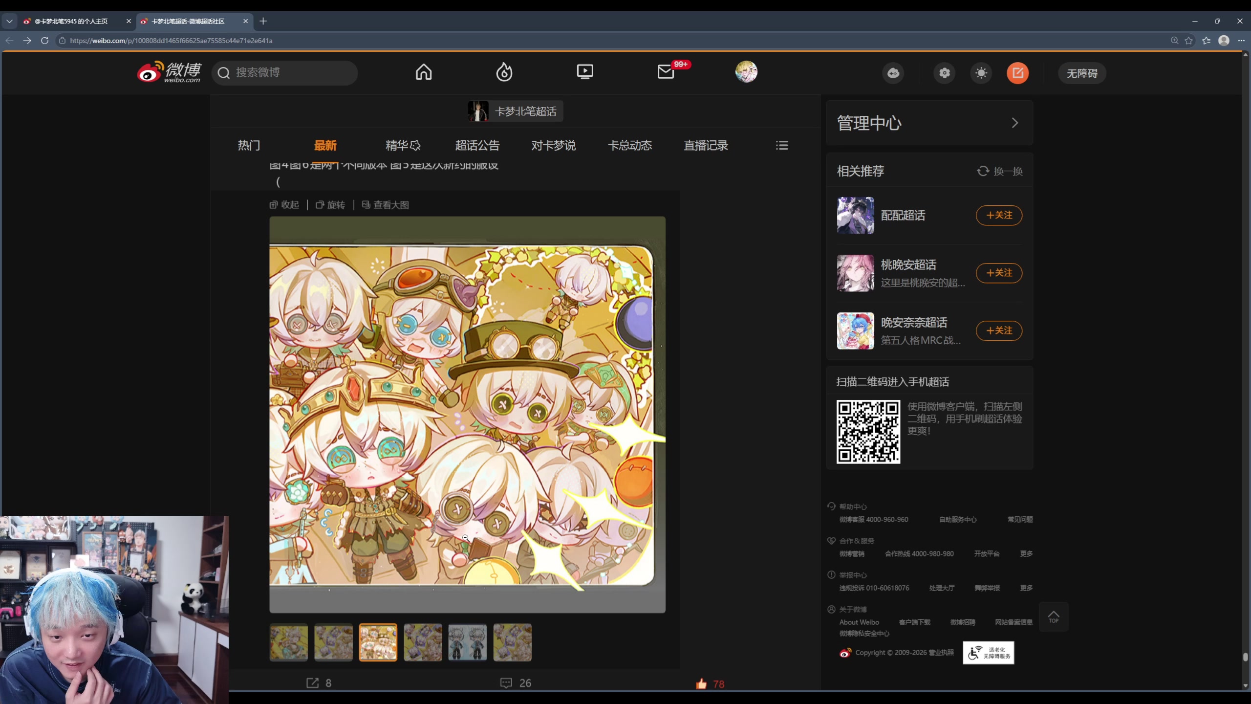
Task: Click the Weibo logo
Action: [169, 72]
